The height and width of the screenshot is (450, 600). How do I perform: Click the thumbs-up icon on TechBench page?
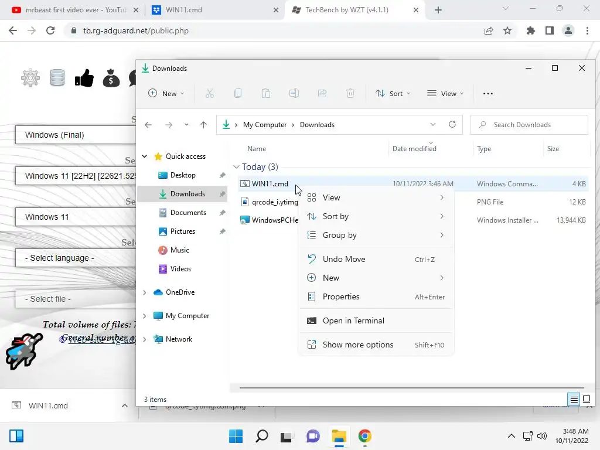pyautogui.click(x=84, y=78)
